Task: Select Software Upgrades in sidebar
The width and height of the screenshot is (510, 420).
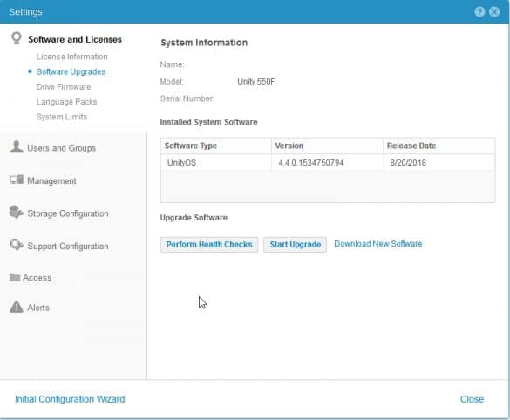Action: coord(71,71)
